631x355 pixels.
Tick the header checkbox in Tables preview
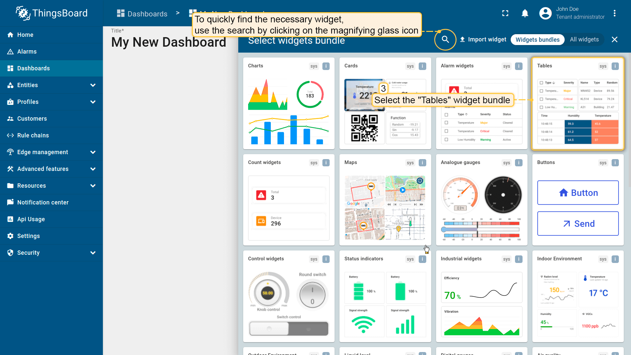[541, 83]
